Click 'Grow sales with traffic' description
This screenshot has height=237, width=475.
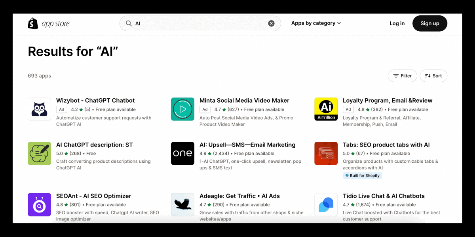point(251,216)
